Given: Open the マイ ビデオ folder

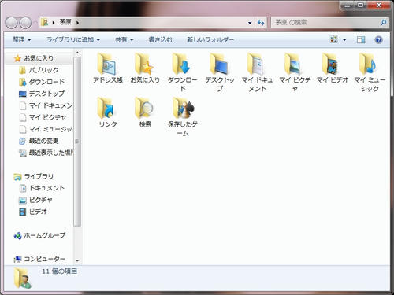Looking at the screenshot, I should click(x=333, y=68).
